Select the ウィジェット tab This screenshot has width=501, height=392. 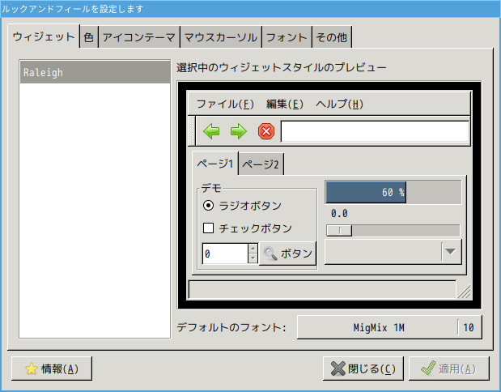point(44,36)
